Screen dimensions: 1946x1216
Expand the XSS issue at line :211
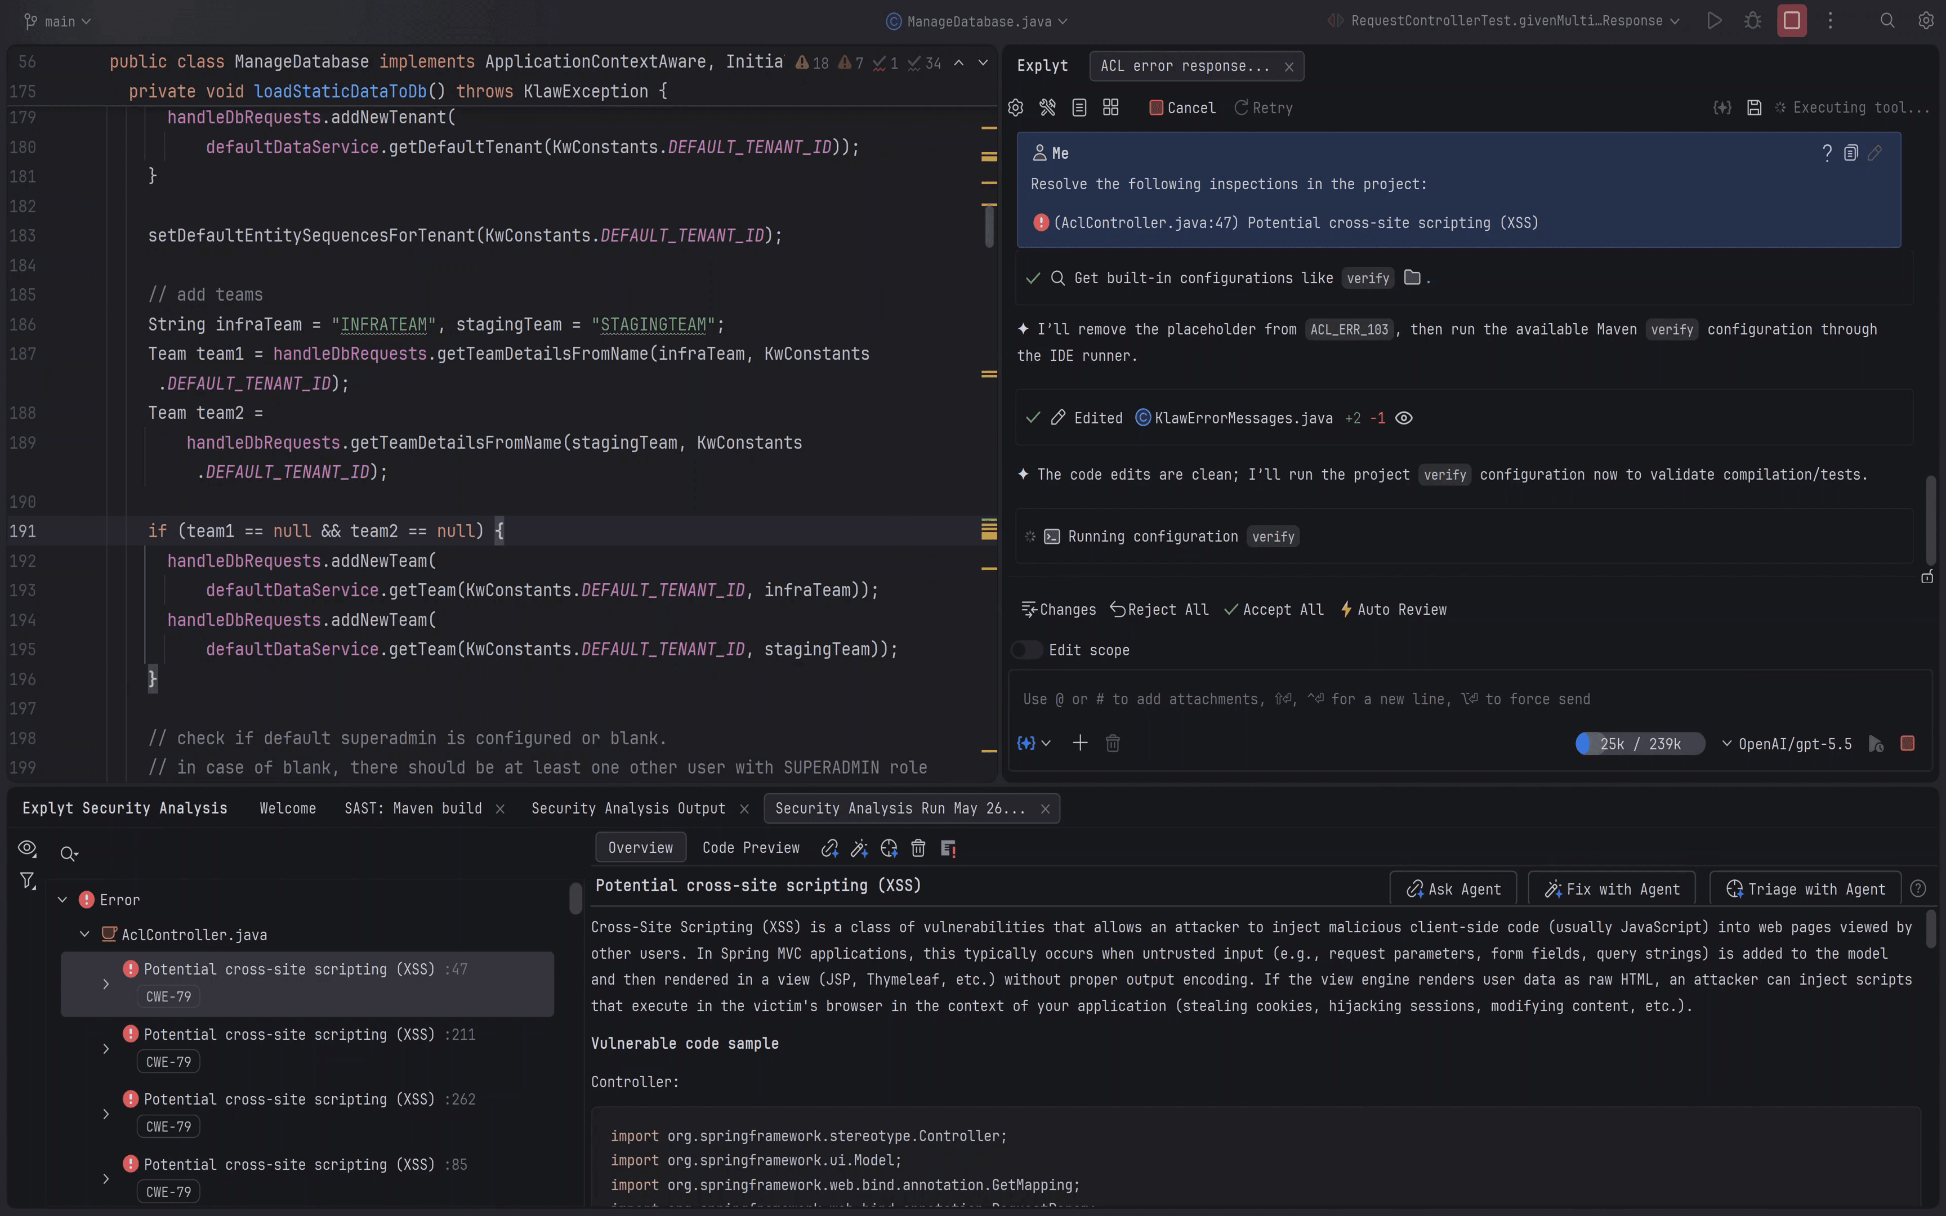pos(106,1049)
